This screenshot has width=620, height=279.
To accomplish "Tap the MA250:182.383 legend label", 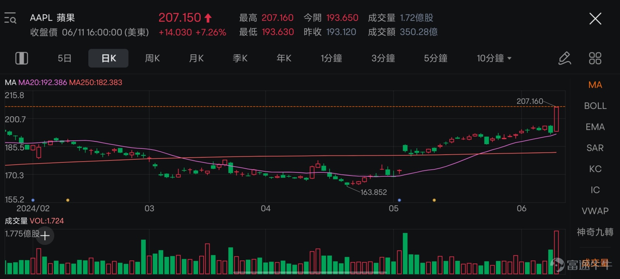I will click(96, 82).
